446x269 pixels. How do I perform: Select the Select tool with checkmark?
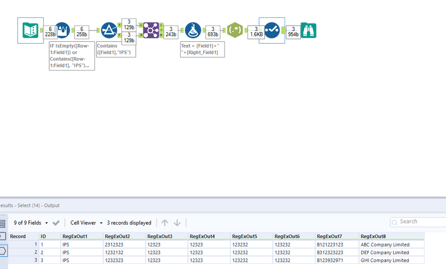click(272, 30)
